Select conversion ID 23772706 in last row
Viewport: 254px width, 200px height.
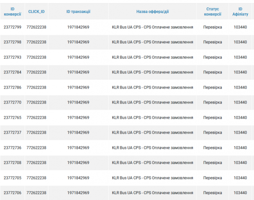(x=13, y=193)
